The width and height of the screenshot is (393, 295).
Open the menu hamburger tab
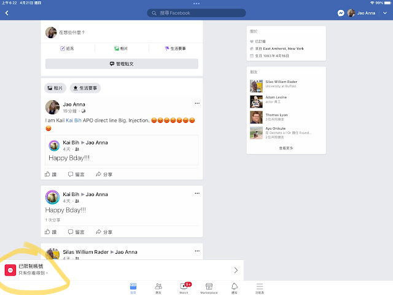click(x=260, y=288)
